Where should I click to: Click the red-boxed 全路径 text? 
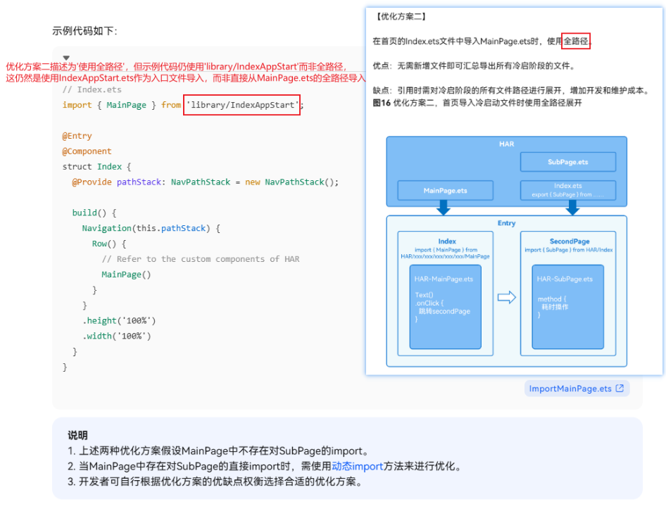click(x=576, y=41)
